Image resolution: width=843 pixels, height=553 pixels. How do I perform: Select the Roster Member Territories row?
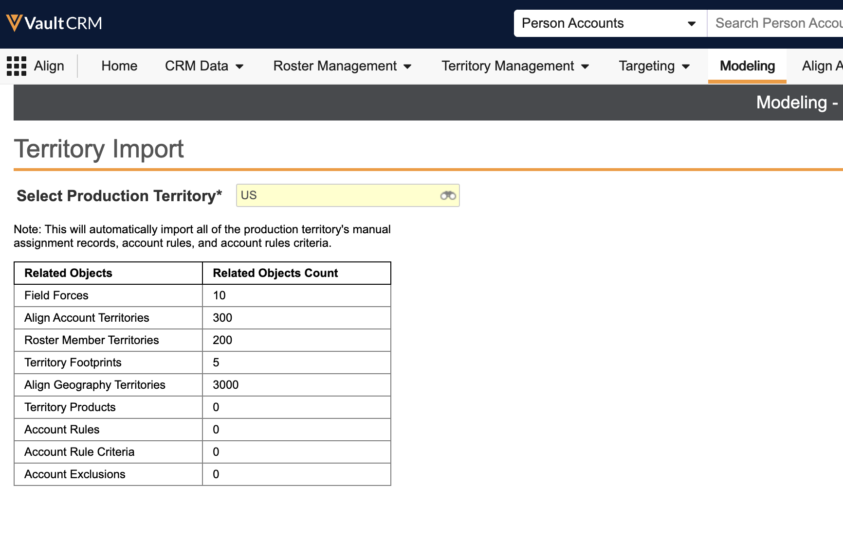pyautogui.click(x=92, y=340)
